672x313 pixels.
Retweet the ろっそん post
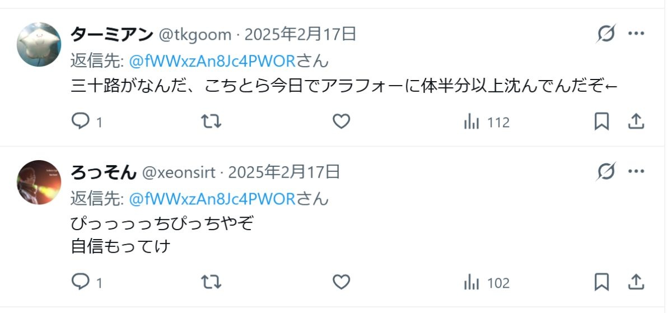pyautogui.click(x=211, y=282)
